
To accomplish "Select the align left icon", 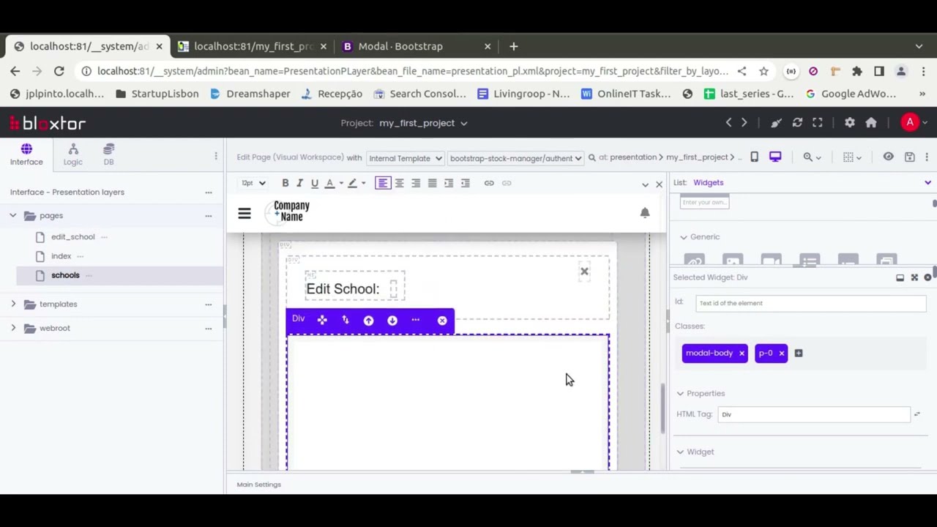I will click(383, 183).
